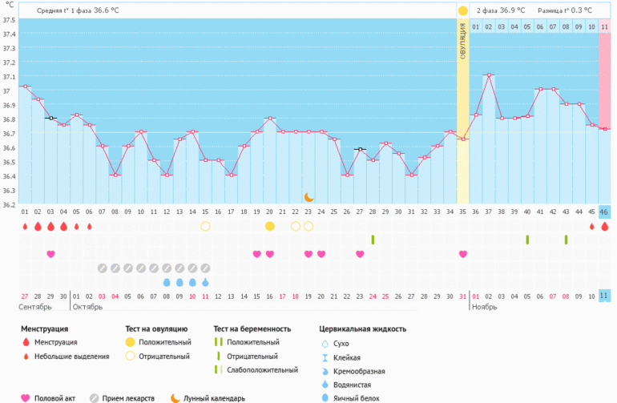This screenshot has height=403, width=617.
Task: Click the Цервикальная жидкость legend heading
Action: [362, 329]
